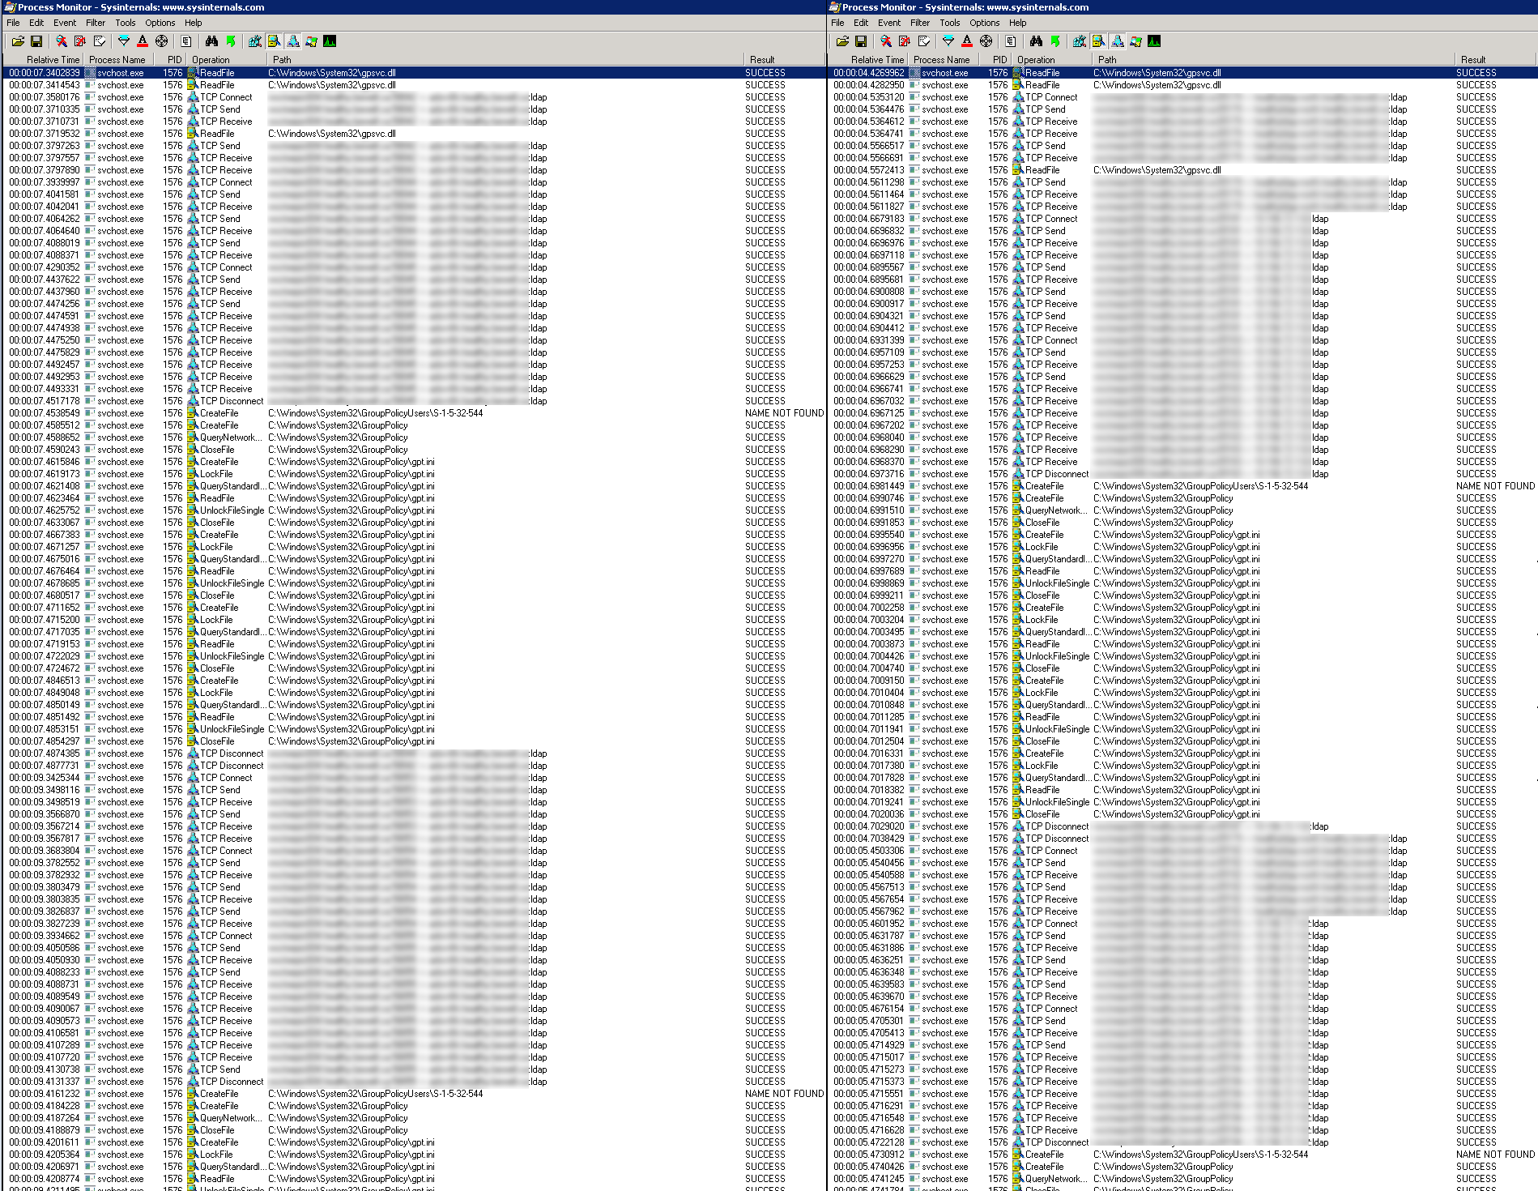Click the target crosshair icon in left window
Screen dimensions: 1538x1191
coord(161,41)
